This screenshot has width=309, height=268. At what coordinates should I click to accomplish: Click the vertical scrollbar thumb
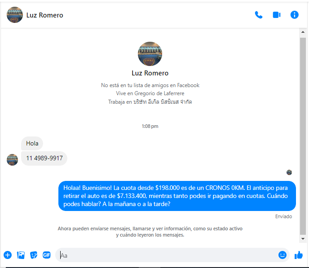[303, 136]
